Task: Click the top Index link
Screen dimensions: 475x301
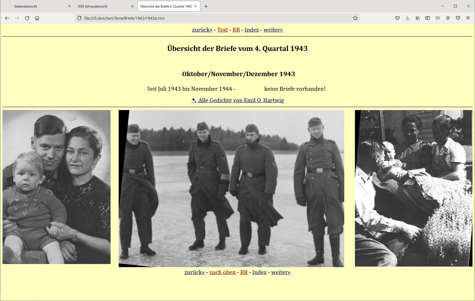Action: [x=252, y=30]
